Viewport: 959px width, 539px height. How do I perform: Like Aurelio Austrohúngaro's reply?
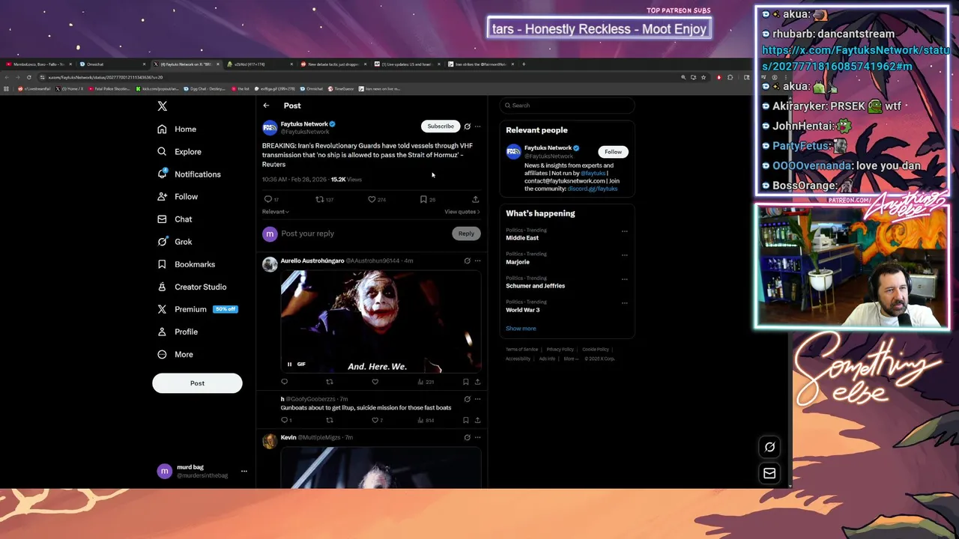click(375, 382)
